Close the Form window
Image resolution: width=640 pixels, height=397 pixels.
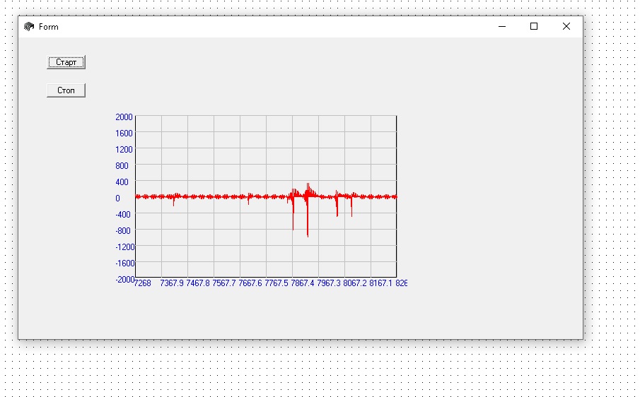pos(566,27)
